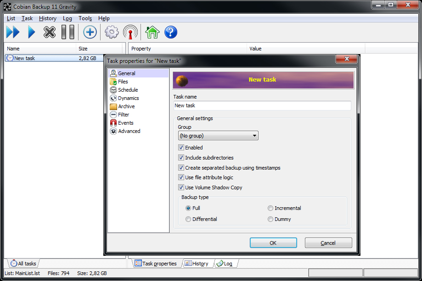
Task: Open the Log menu
Action: (68, 18)
